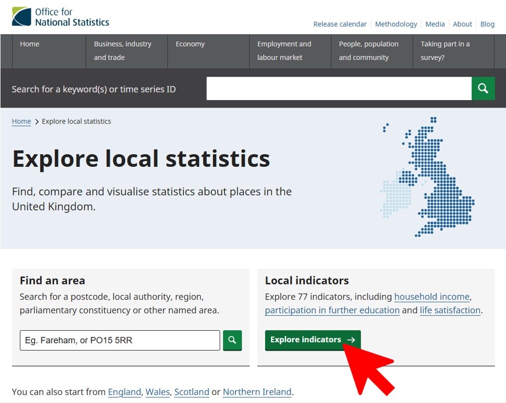Click Taking part in a survey?
The width and height of the screenshot is (506, 403).
click(x=445, y=50)
